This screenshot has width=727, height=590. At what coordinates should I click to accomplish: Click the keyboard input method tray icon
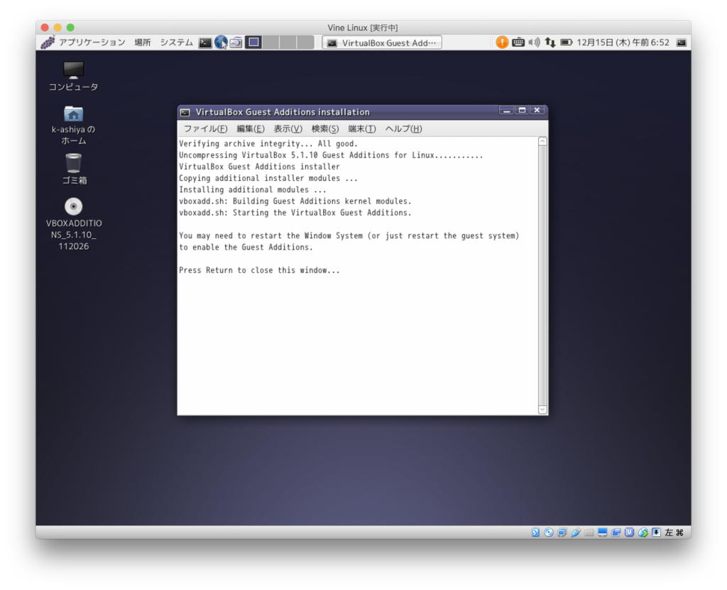[518, 43]
